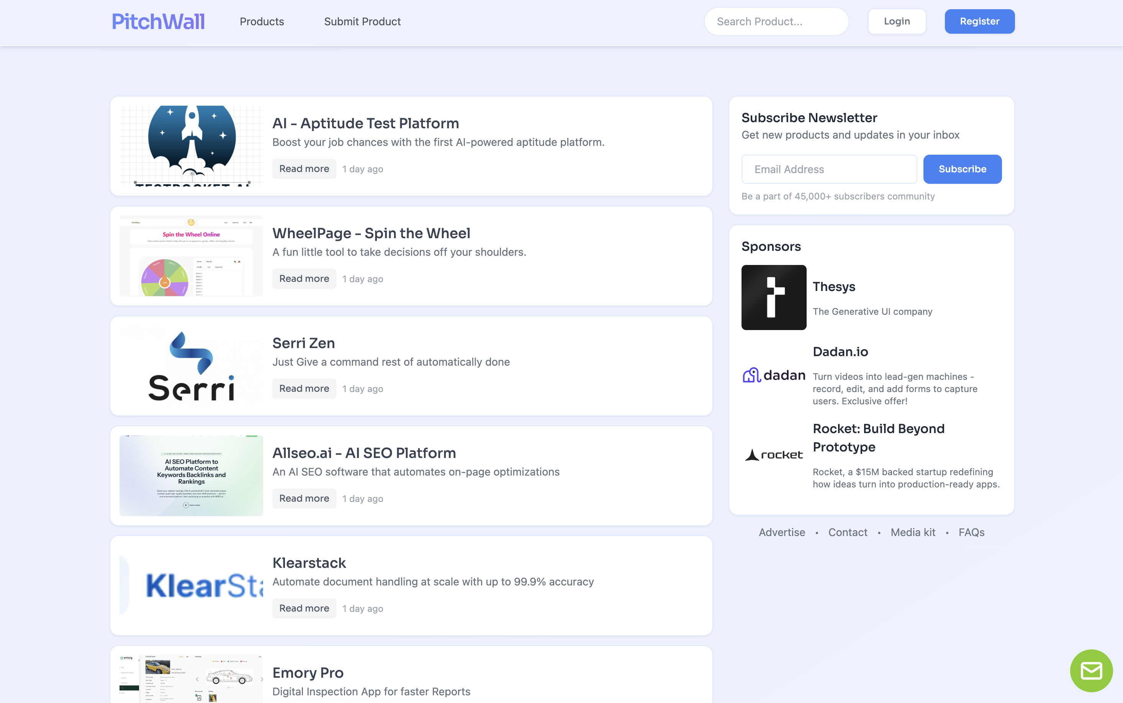Click the Advertise footer link
Screen dimensions: 1123x703
point(782,532)
